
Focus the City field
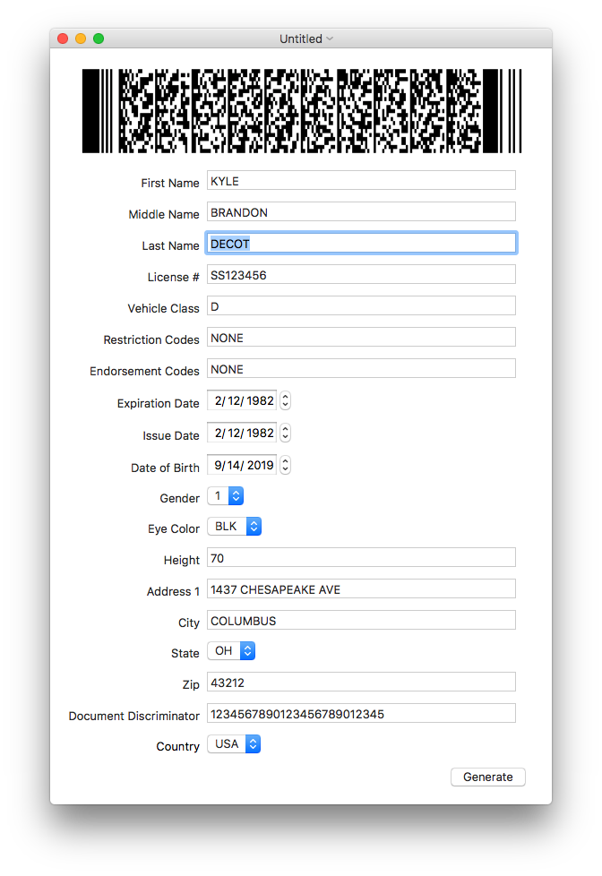point(361,621)
